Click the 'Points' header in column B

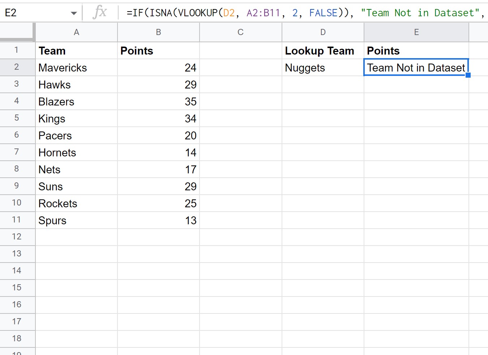point(159,51)
